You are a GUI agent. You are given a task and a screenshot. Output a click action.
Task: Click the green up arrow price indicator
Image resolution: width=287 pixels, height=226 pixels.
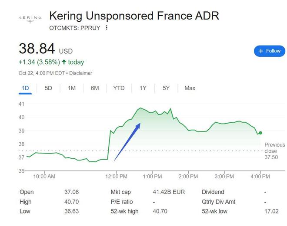[x=64, y=62]
